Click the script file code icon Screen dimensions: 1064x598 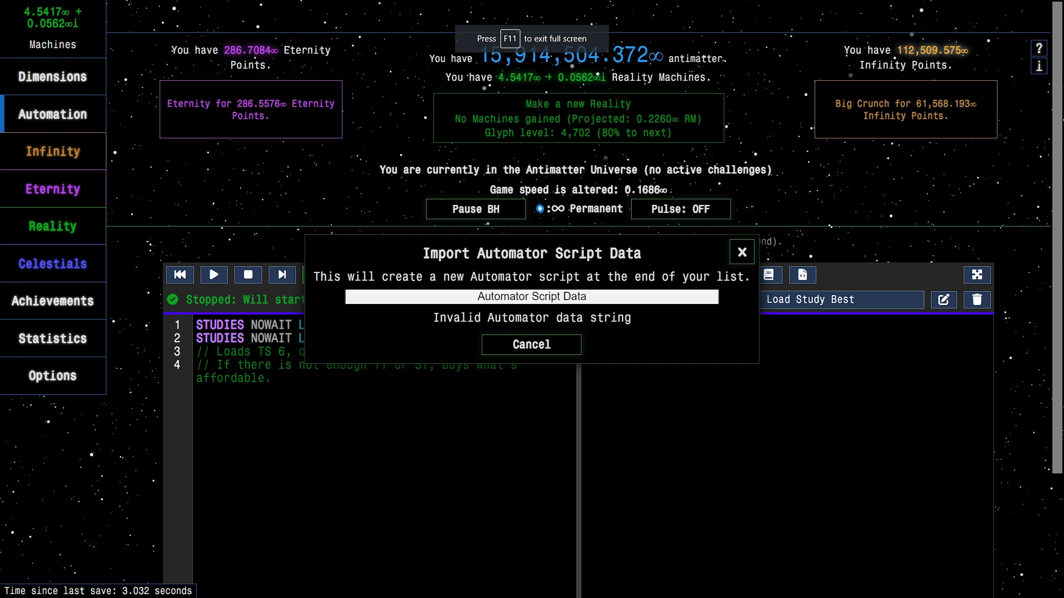click(x=802, y=275)
